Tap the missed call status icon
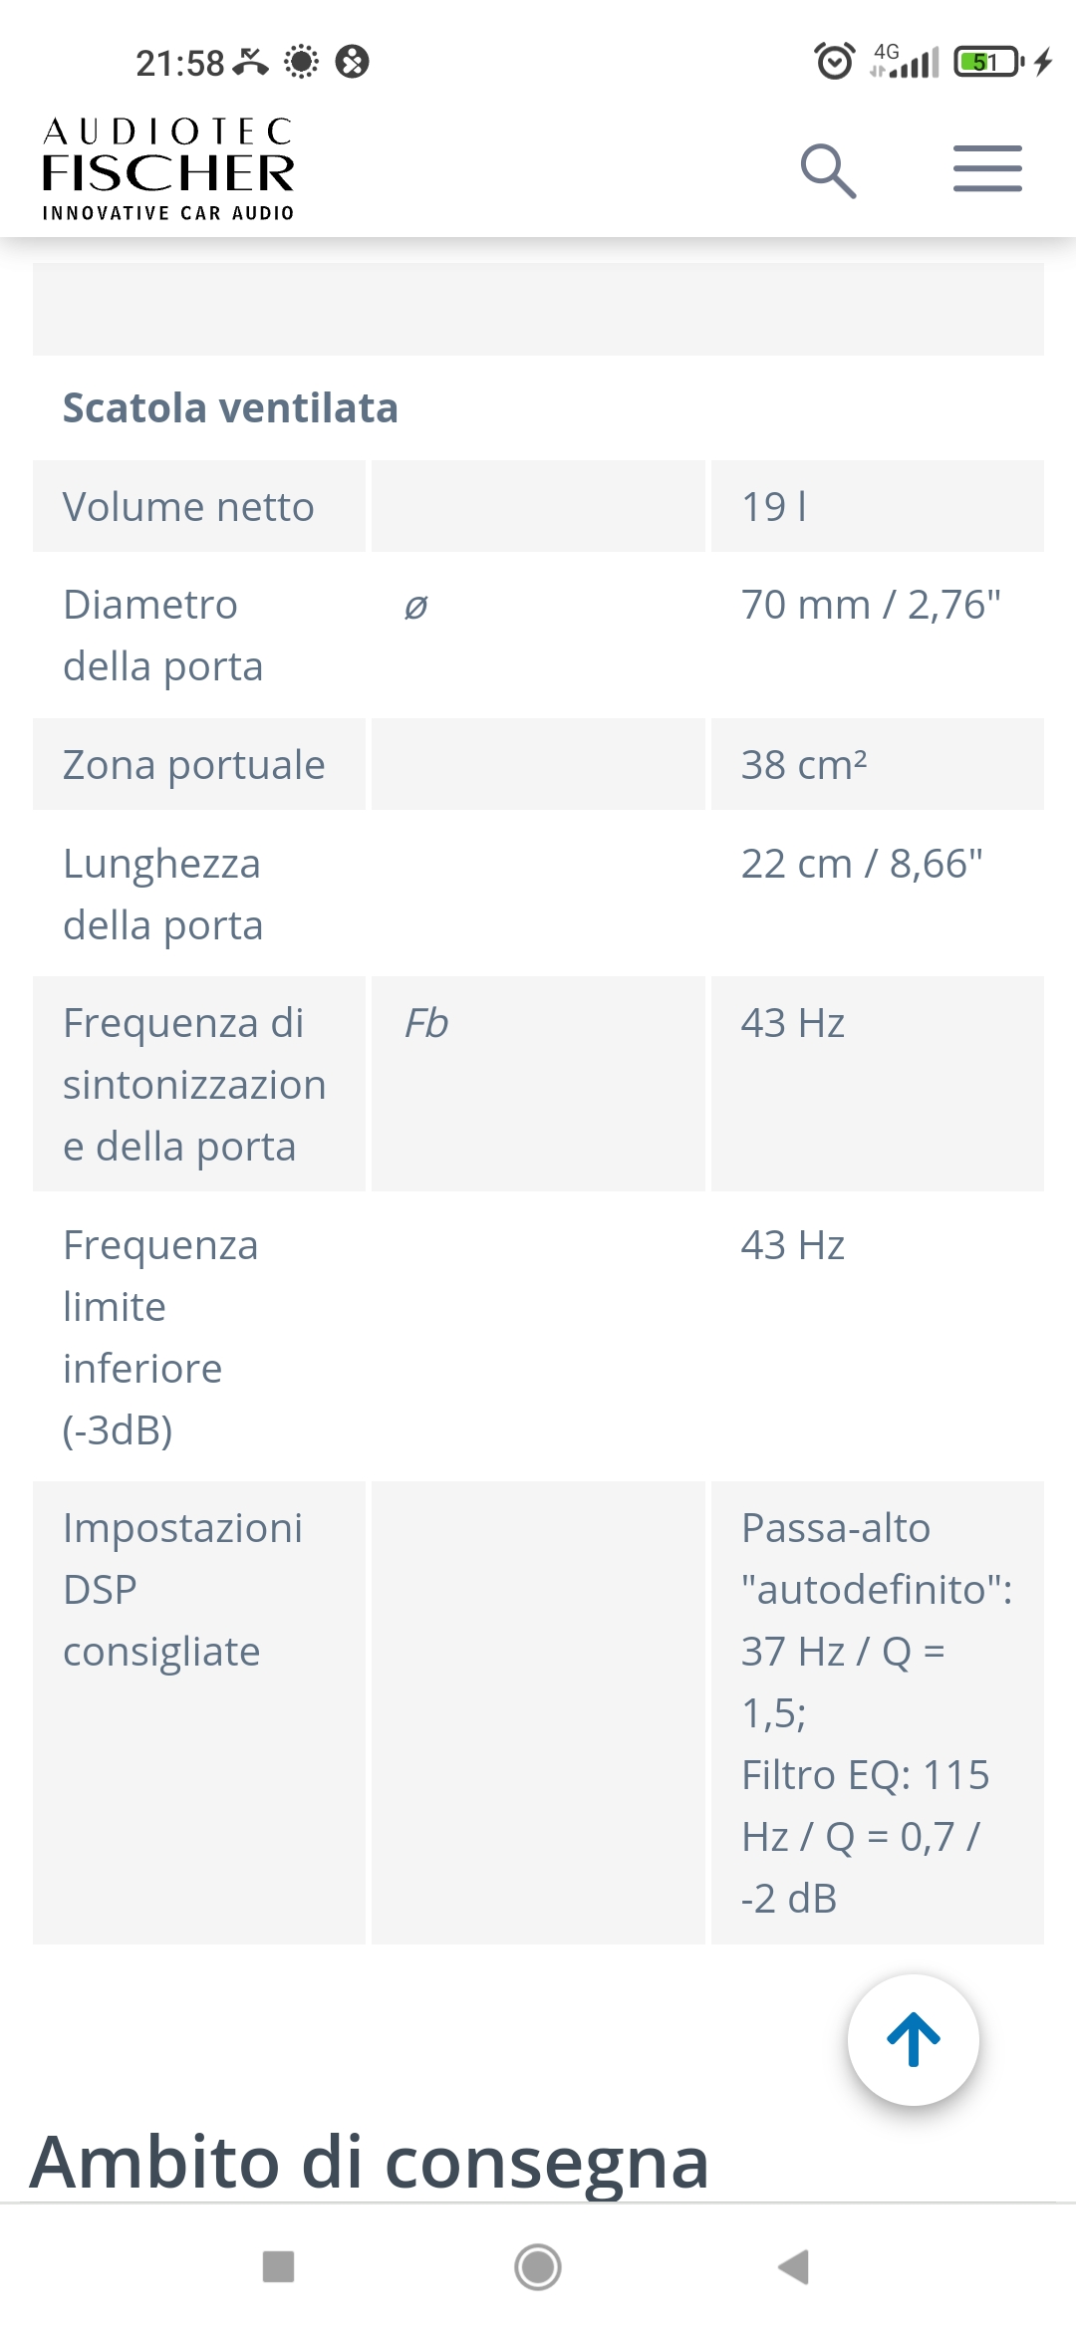Image resolution: width=1076 pixels, height=2331 pixels. tap(251, 63)
